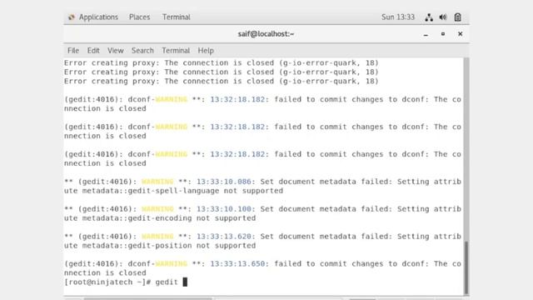Image resolution: width=533 pixels, height=300 pixels.
Task: Open the network status icon
Action: (429, 17)
